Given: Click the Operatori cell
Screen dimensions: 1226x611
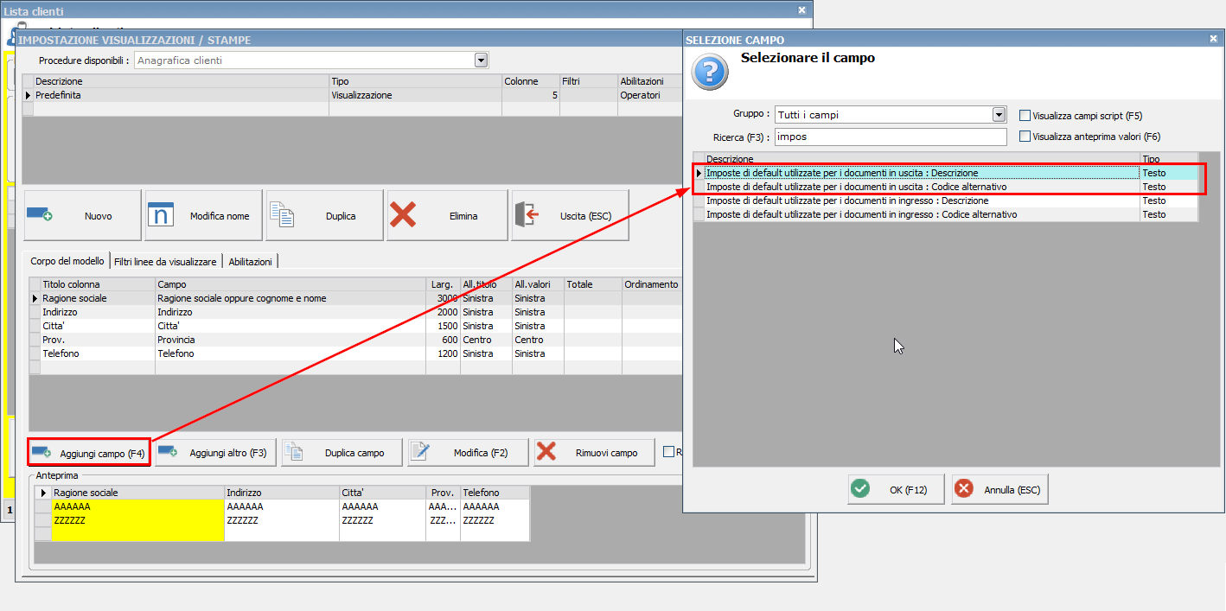Looking at the screenshot, I should click(650, 95).
